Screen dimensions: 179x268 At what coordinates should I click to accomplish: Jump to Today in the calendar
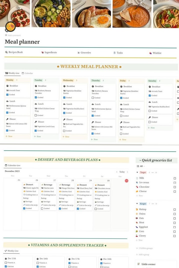pos(122,172)
